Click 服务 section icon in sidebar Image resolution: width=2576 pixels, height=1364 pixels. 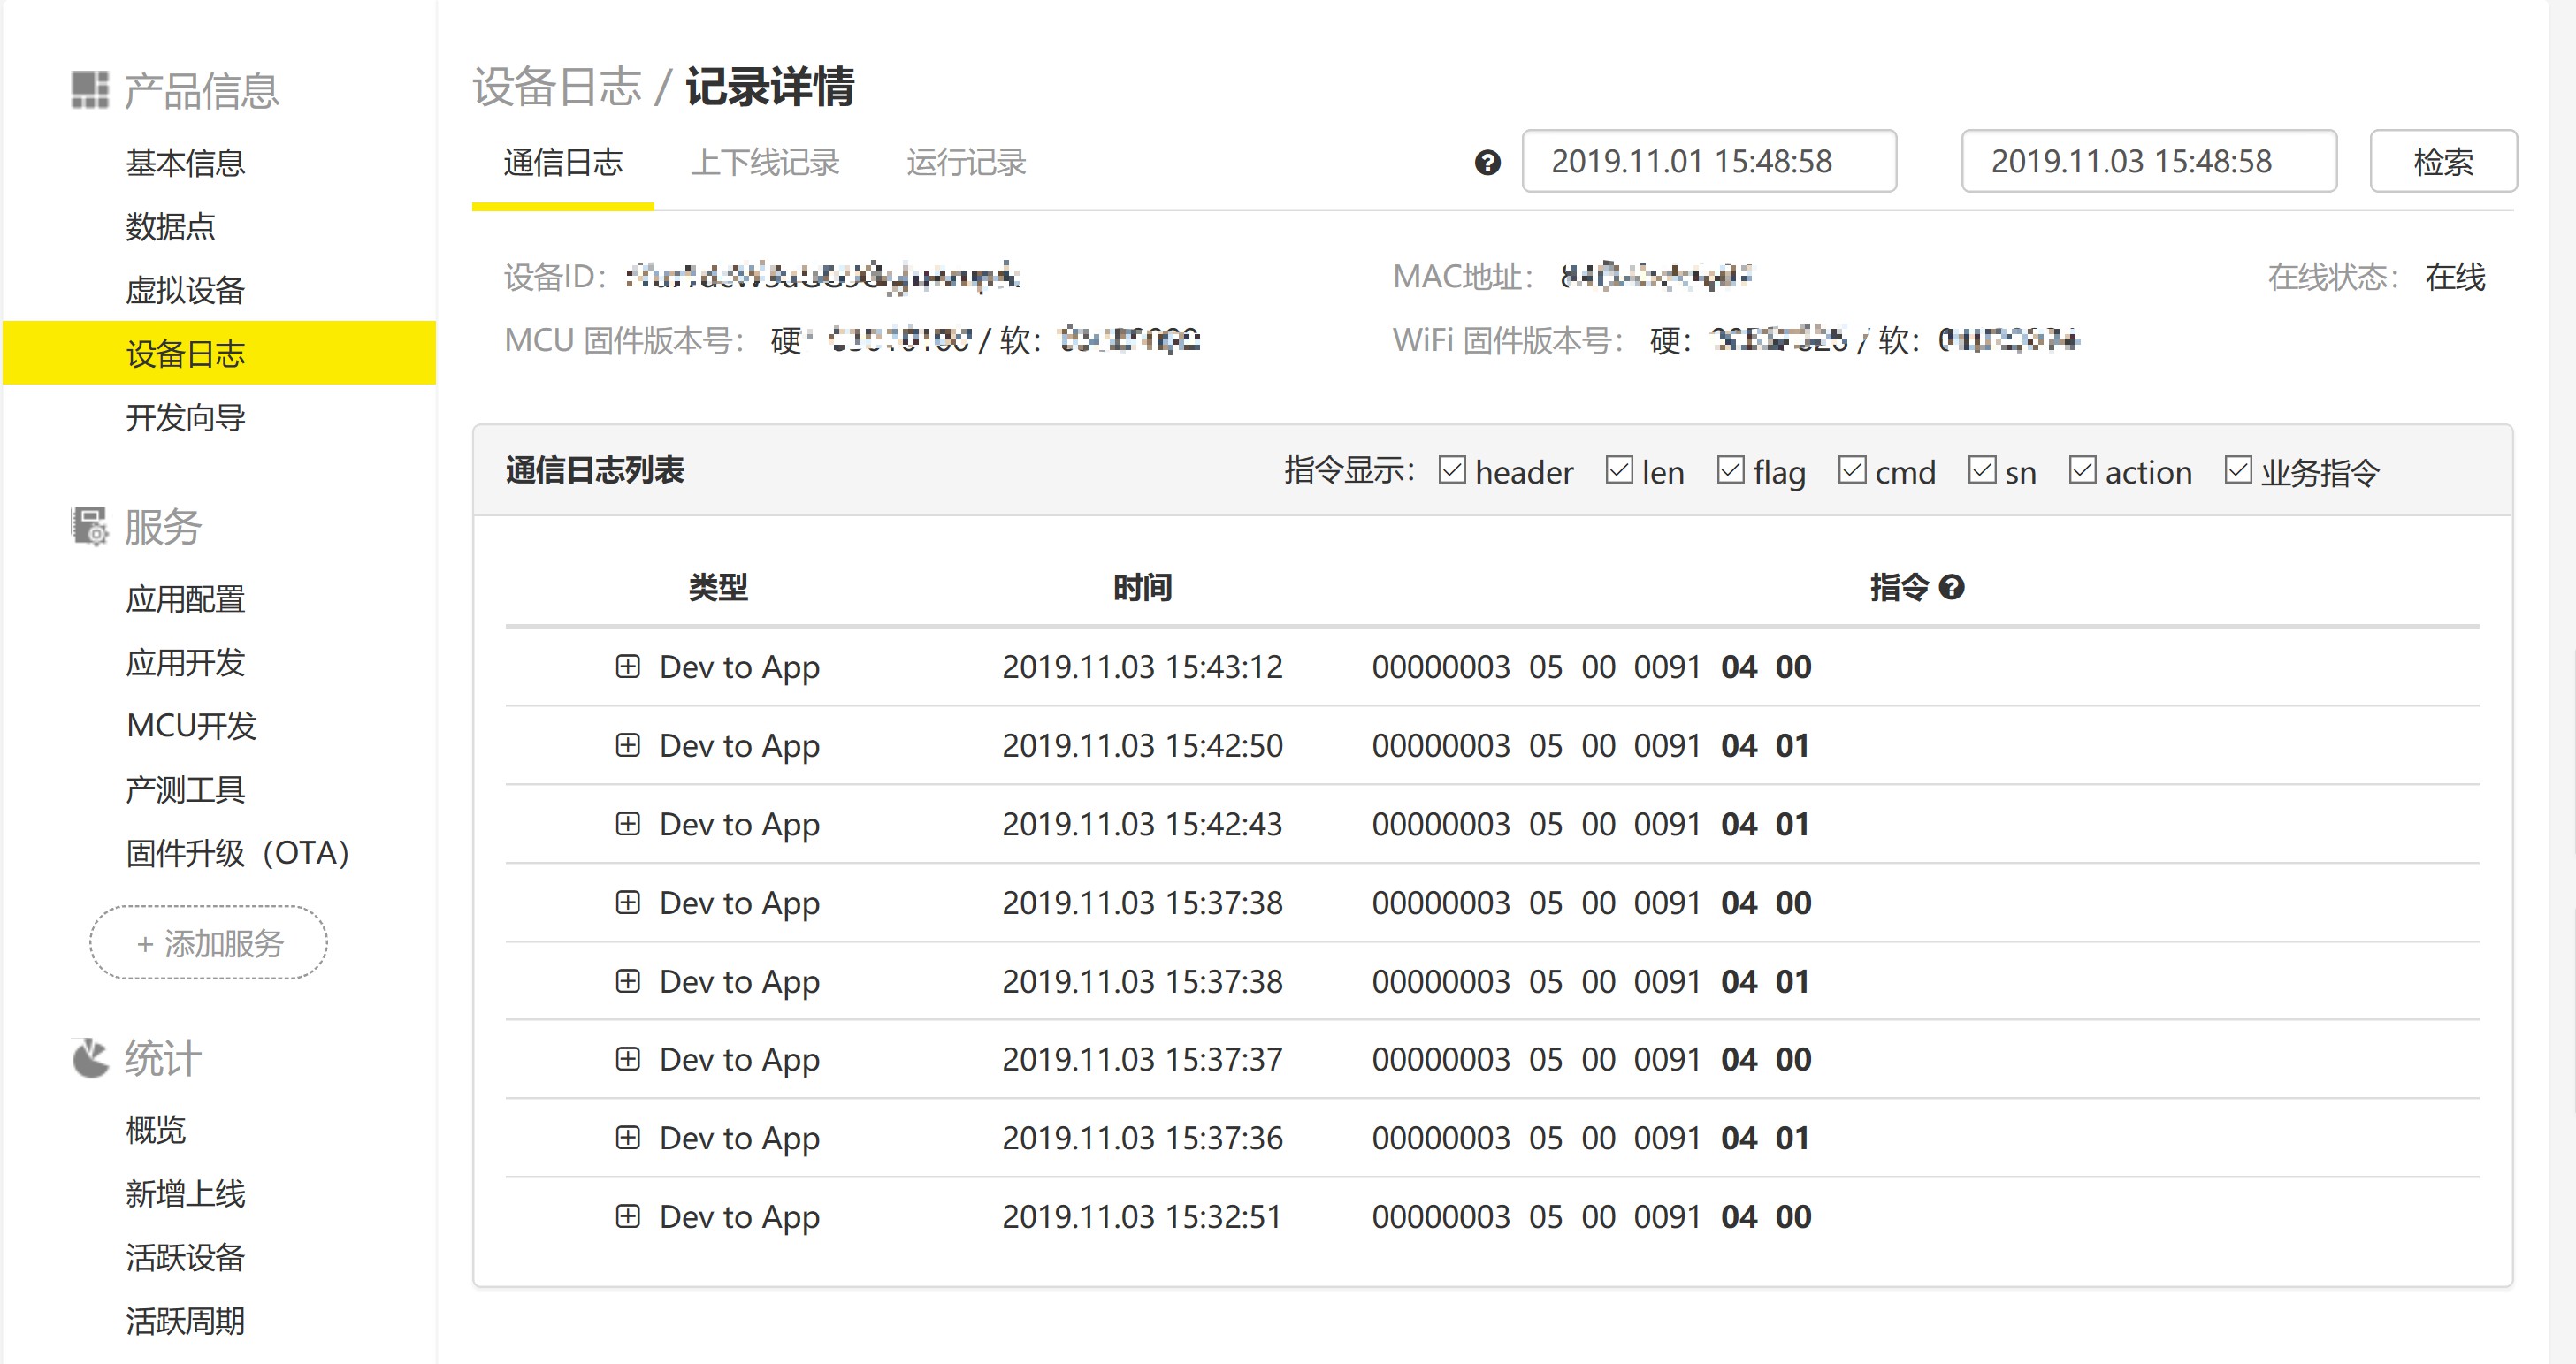(x=90, y=526)
